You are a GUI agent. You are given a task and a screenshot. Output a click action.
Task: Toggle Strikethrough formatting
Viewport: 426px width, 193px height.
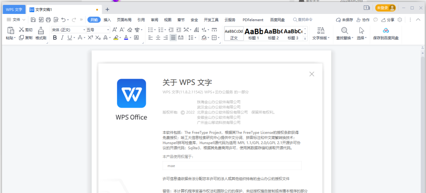pos(80,38)
